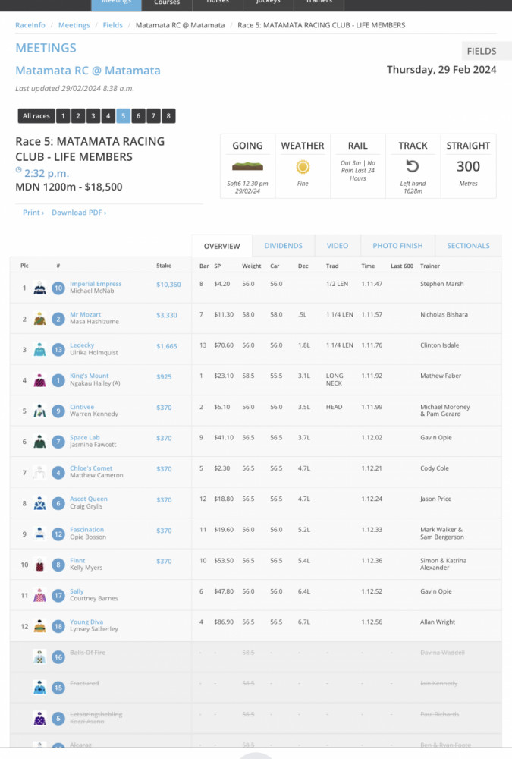The image size is (512, 759).
Task: Click number 10 badge for Imperial Empress
Action: (58, 288)
